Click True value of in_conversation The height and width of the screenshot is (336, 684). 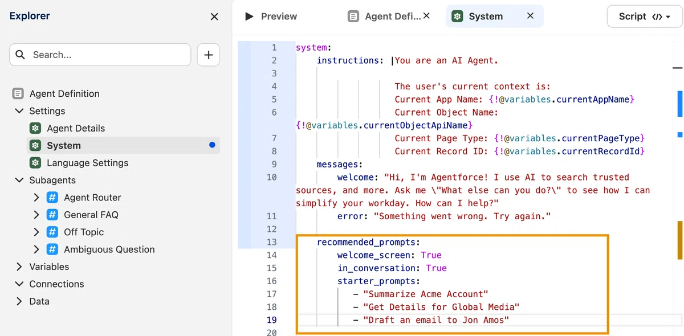click(x=436, y=268)
